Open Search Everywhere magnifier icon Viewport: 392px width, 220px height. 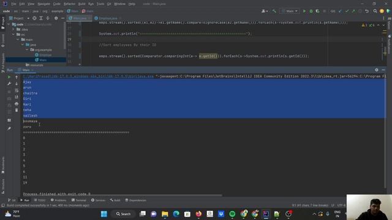[x=375, y=11]
